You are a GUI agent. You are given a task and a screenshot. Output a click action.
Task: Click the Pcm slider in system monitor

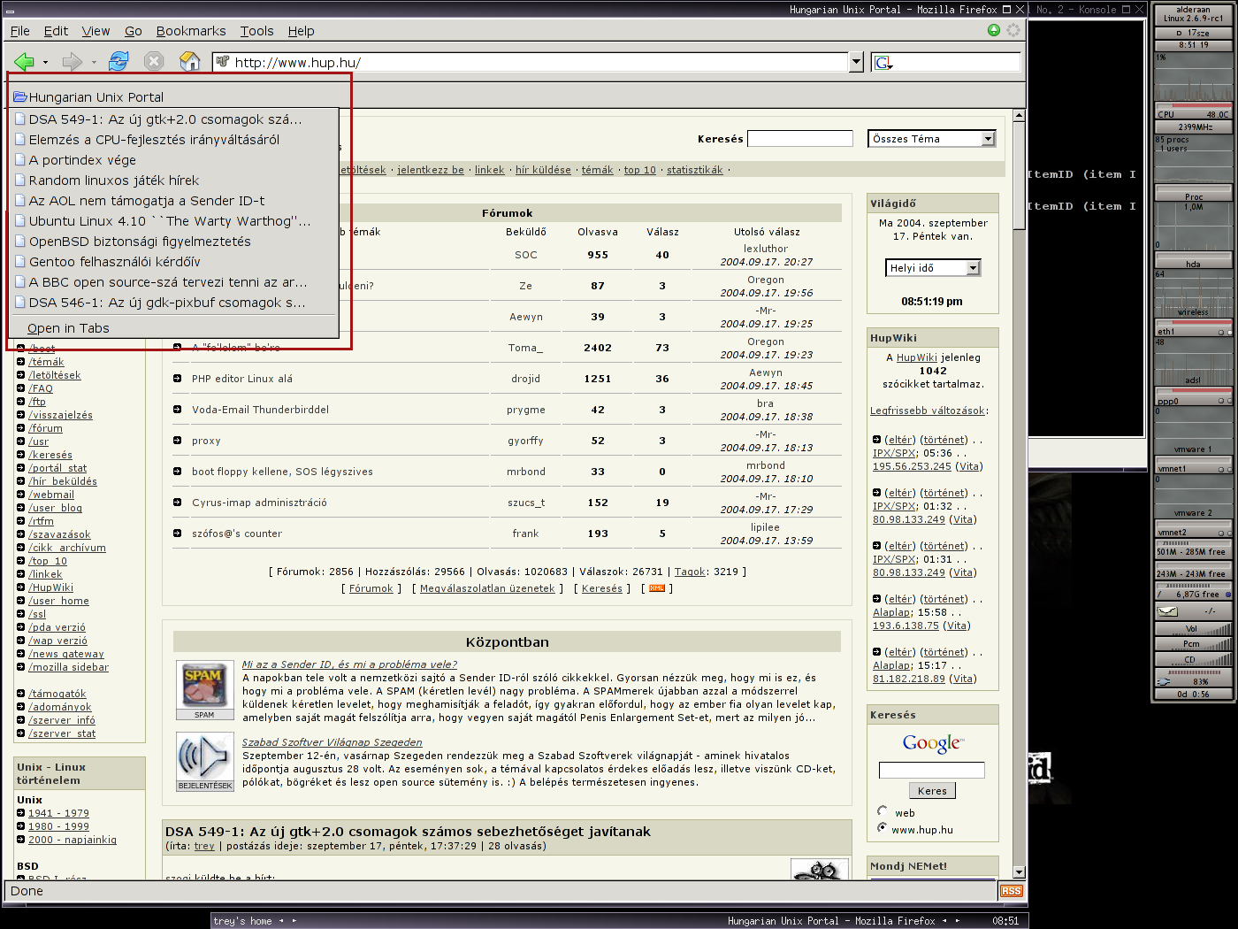click(x=1194, y=644)
